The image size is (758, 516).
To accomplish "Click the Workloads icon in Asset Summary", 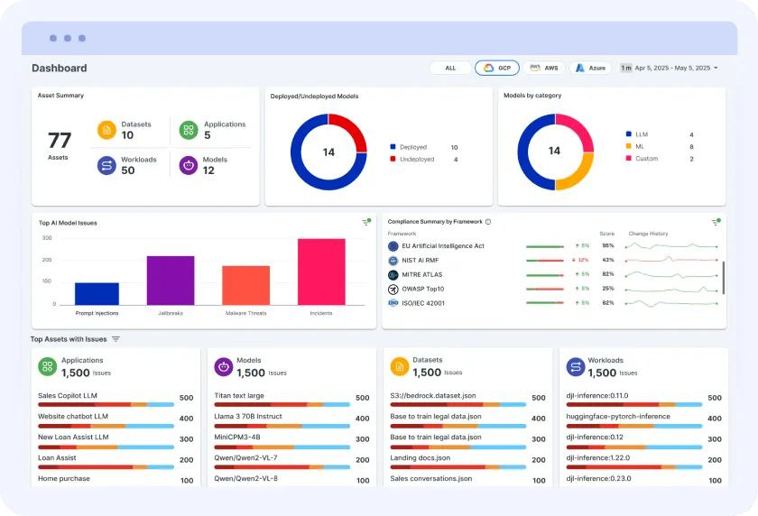I will point(106,165).
